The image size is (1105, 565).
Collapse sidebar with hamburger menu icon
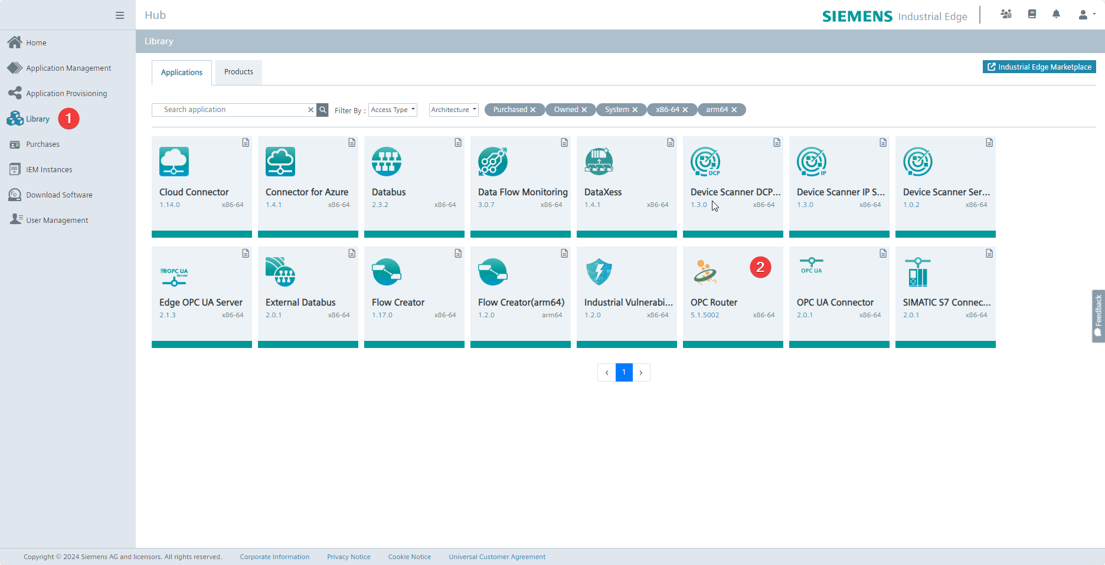[x=120, y=15]
